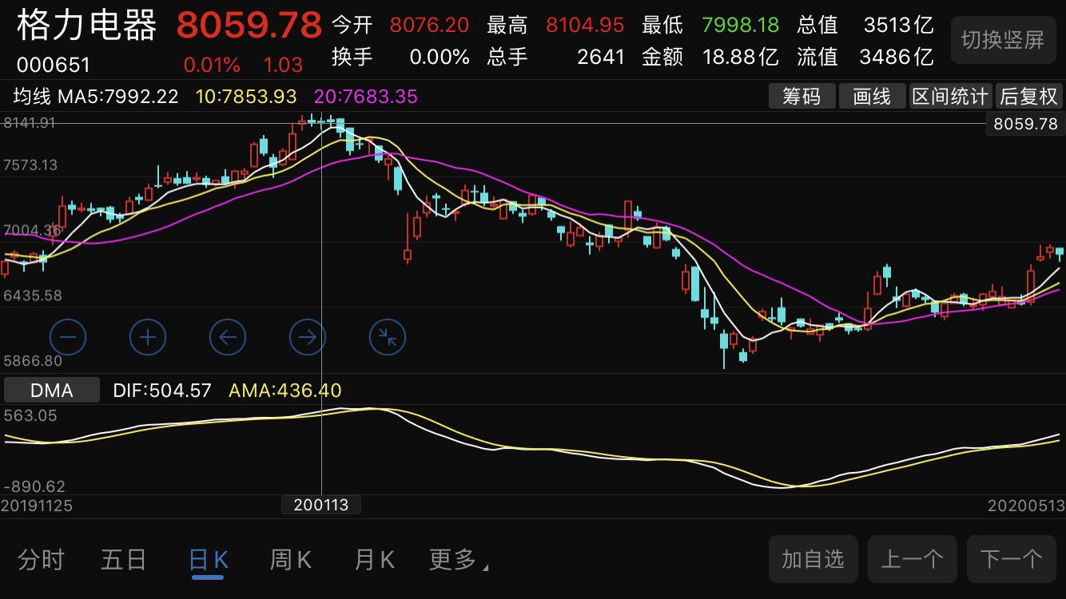Tap the -890.62 DMA axis label

tap(34, 486)
